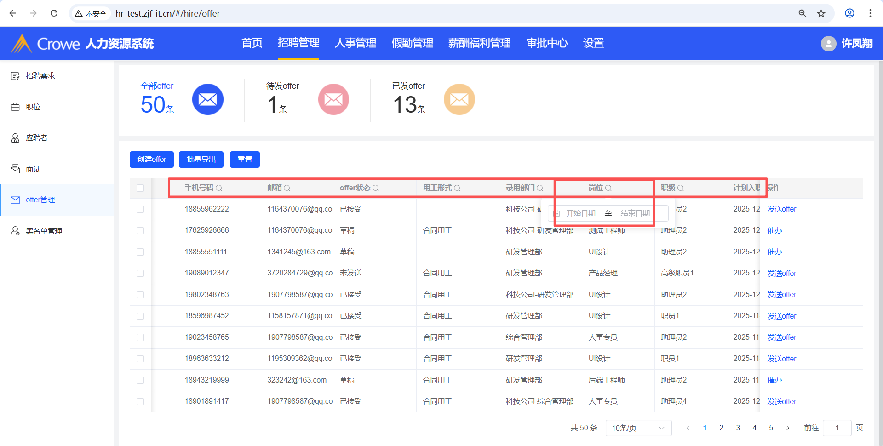
Task: Click the 创建offer button
Action: (x=151, y=160)
